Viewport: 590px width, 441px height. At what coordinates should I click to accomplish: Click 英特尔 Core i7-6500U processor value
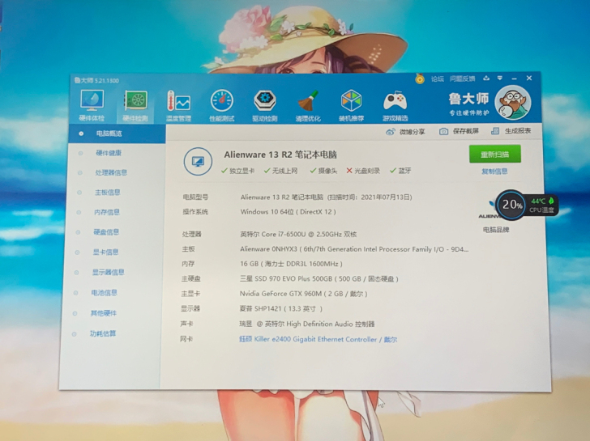point(298,235)
